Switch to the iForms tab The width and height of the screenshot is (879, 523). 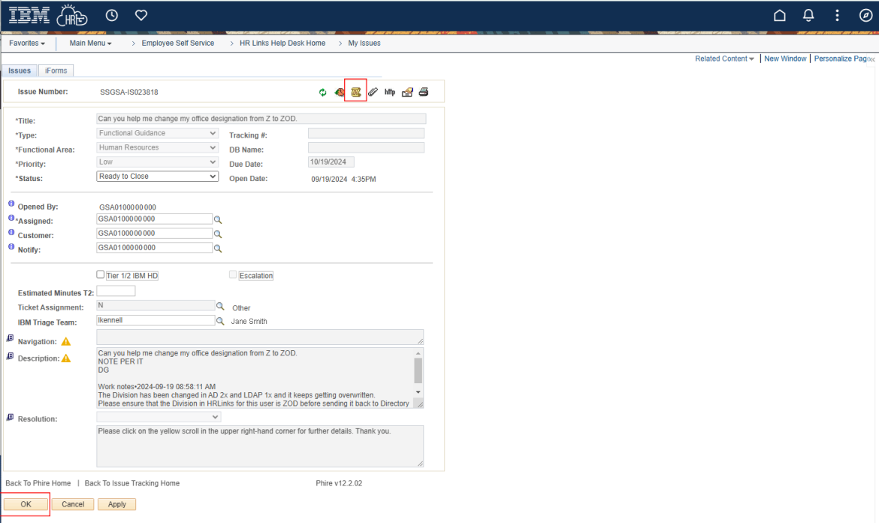tap(56, 71)
